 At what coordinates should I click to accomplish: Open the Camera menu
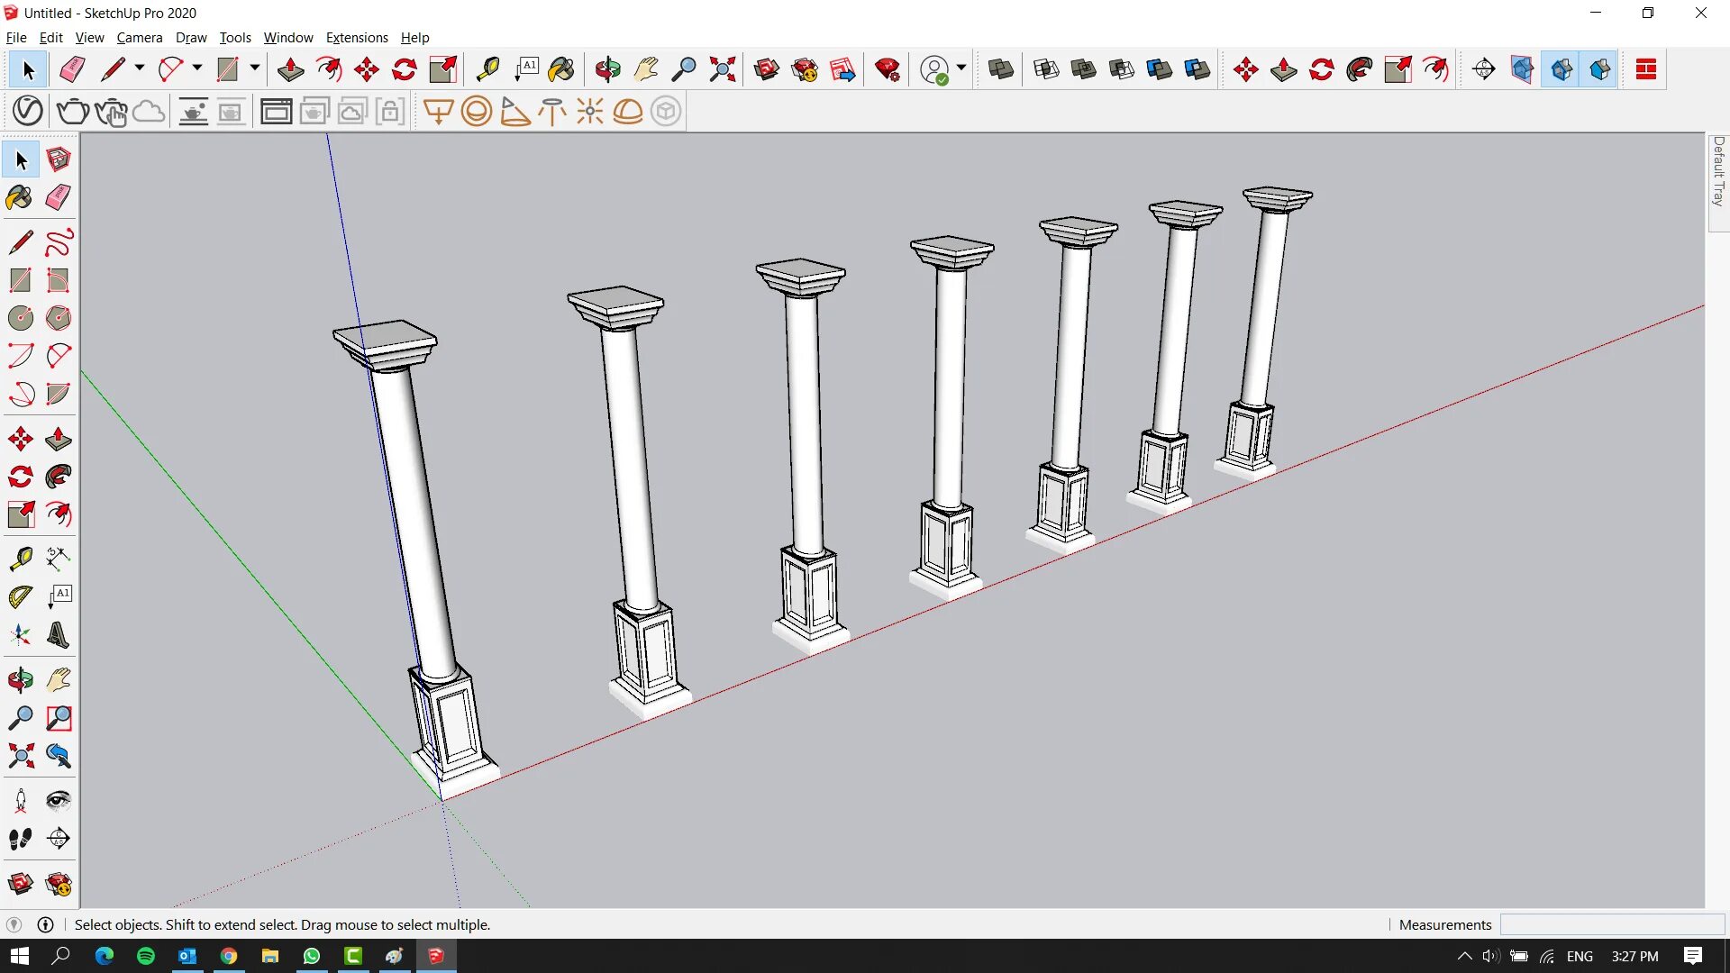(x=139, y=38)
